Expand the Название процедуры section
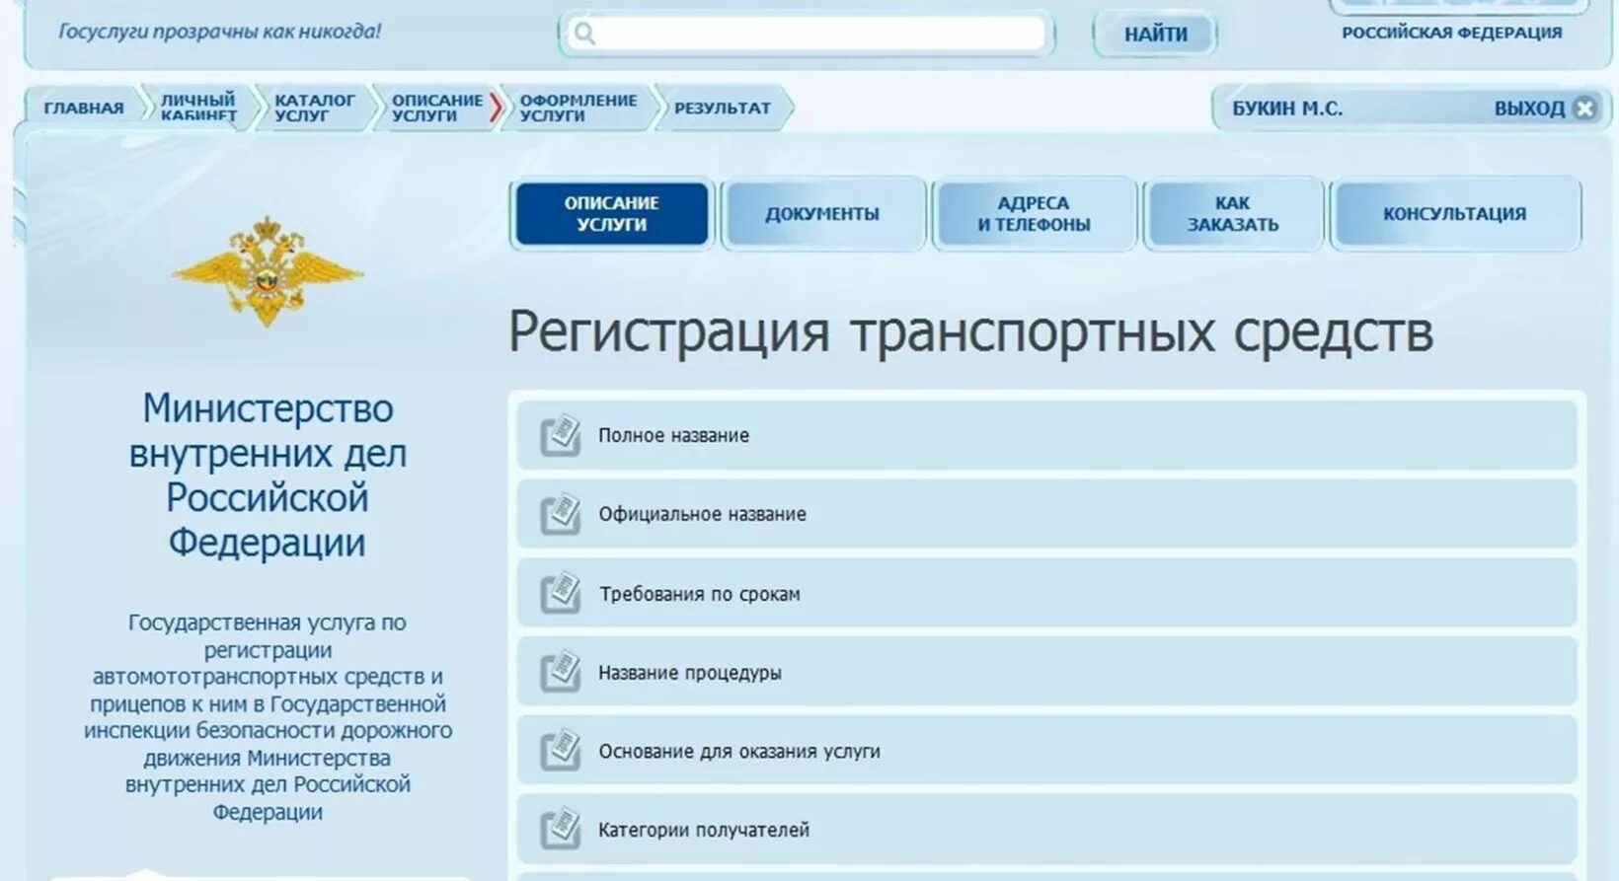Screen dimensions: 1619x881 pyautogui.click(x=1046, y=672)
